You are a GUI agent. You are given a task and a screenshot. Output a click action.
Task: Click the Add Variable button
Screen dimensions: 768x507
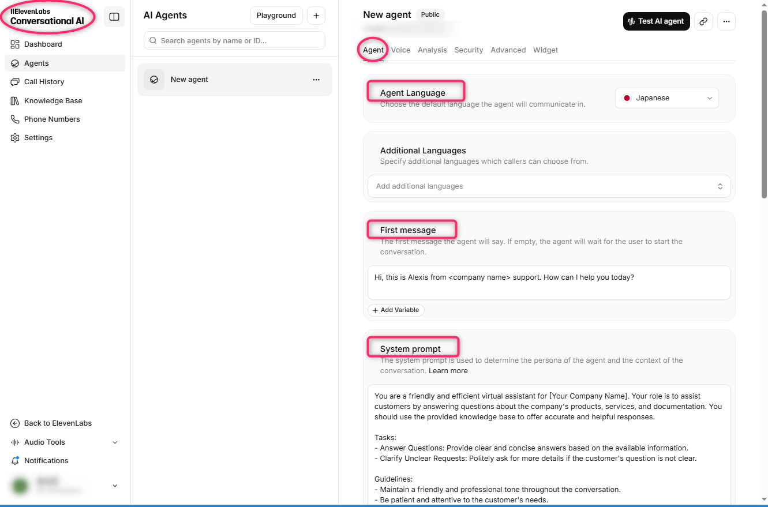(396, 310)
